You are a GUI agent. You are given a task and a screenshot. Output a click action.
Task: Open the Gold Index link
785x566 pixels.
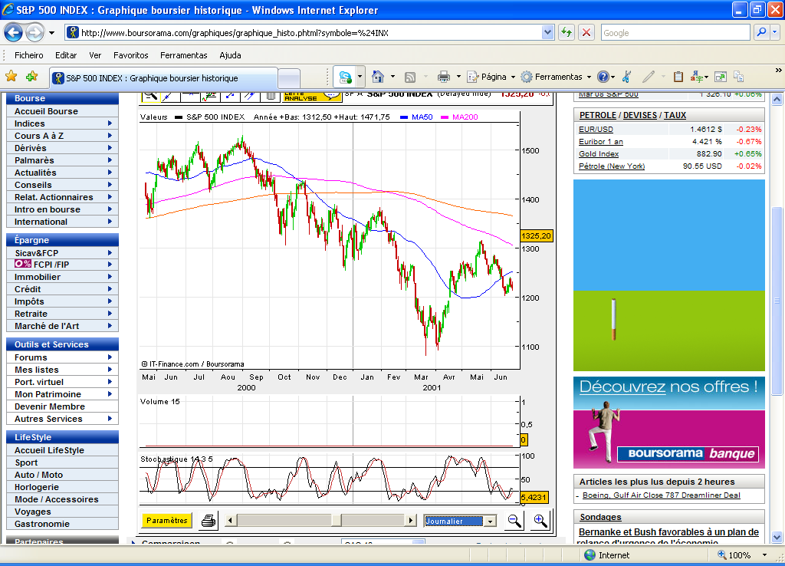point(599,154)
